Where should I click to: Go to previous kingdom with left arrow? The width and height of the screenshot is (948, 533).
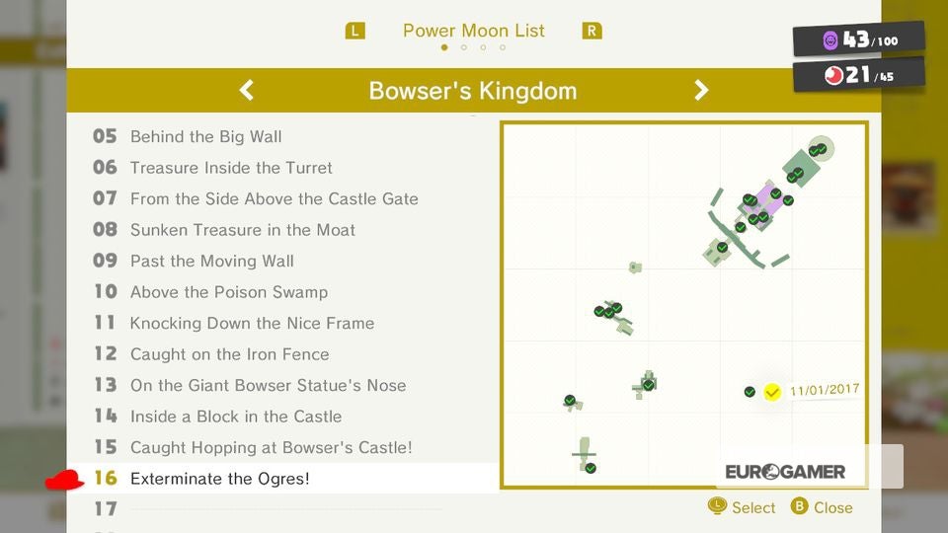(x=246, y=90)
